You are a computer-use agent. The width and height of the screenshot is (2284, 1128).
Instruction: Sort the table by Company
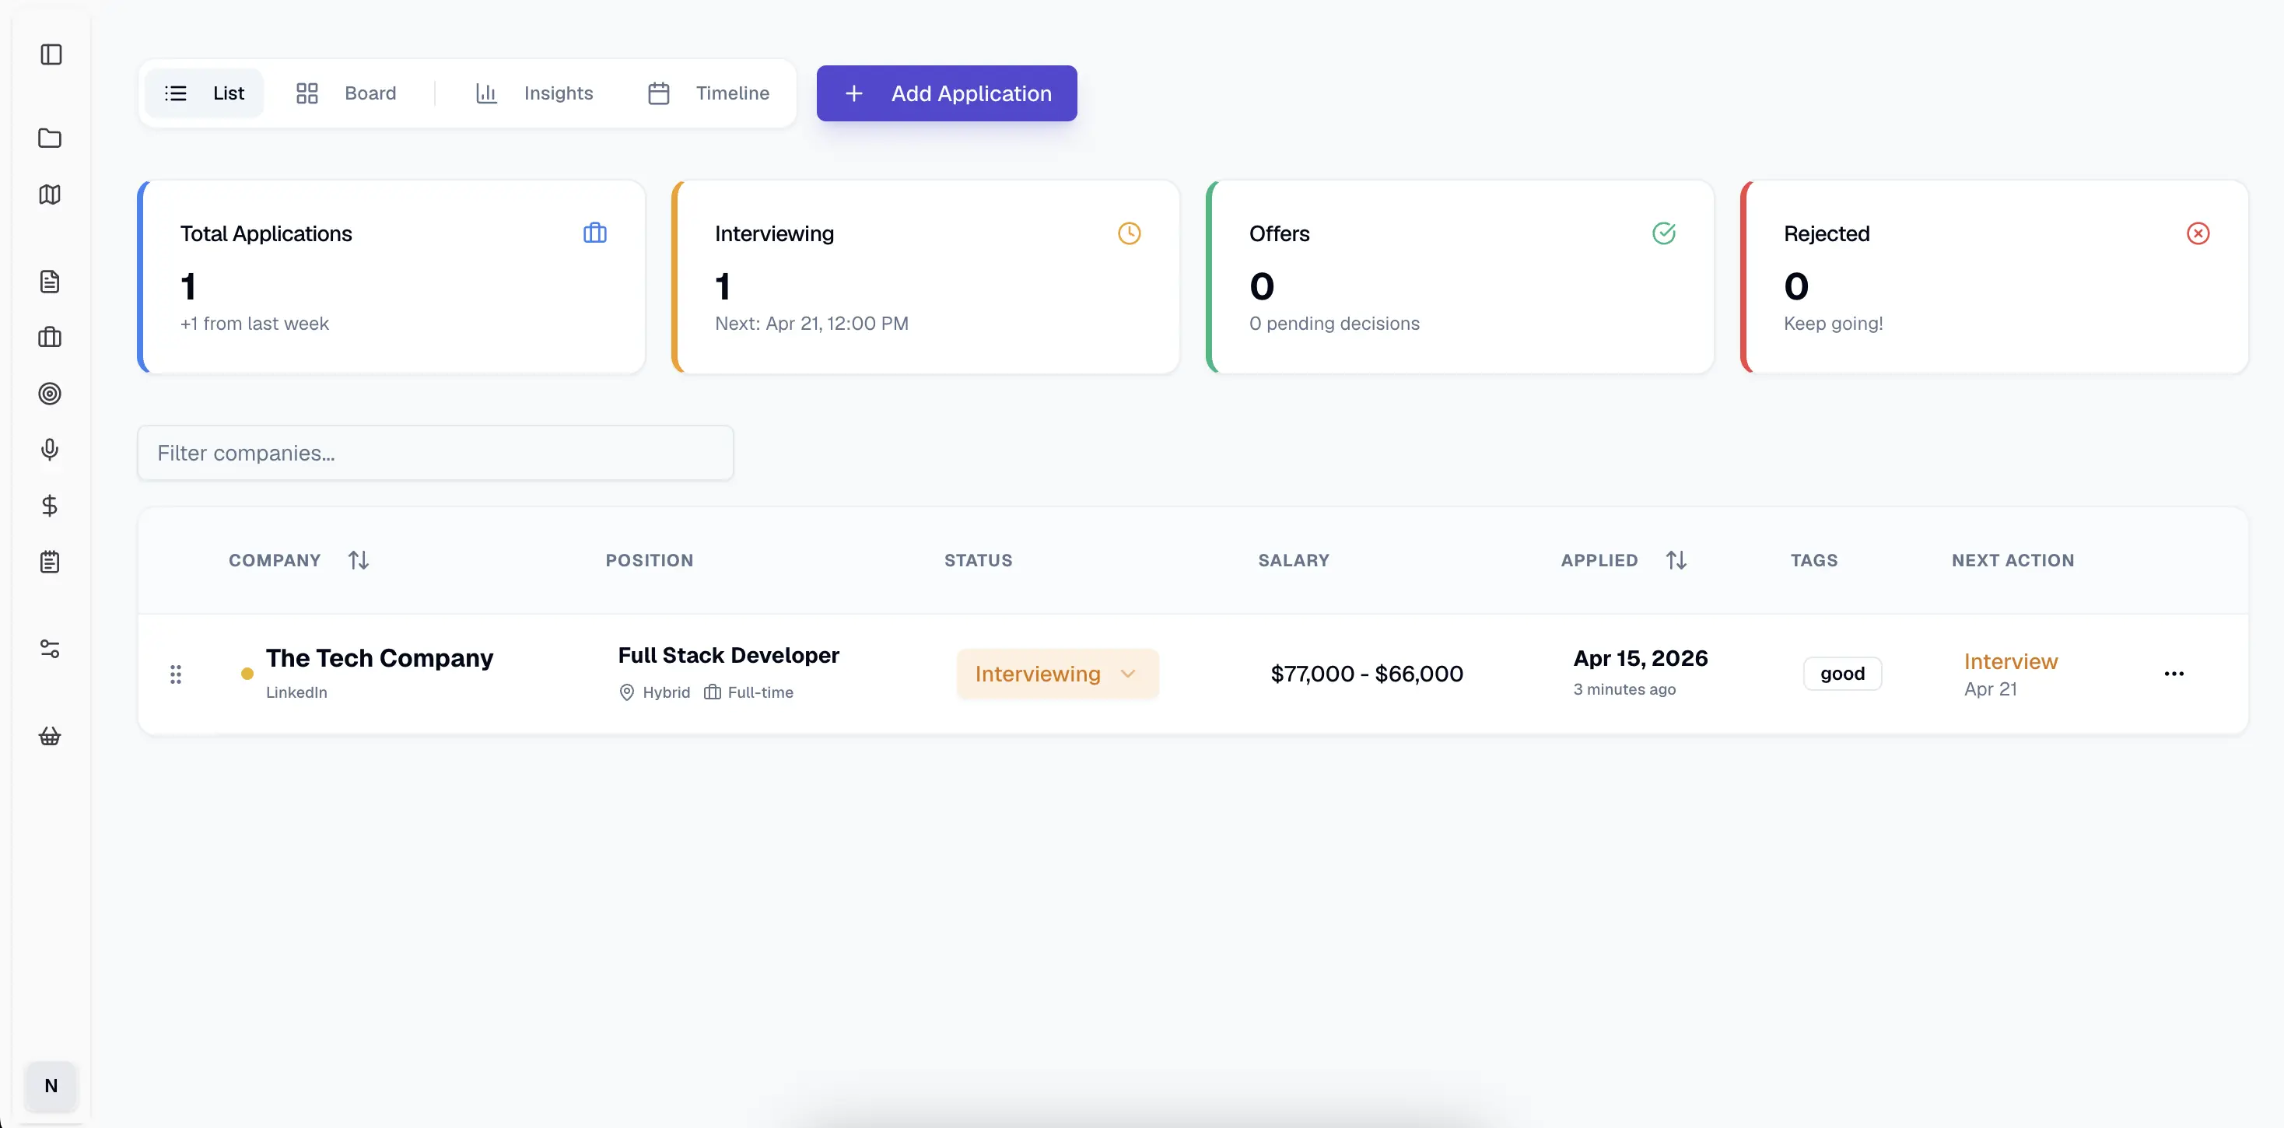point(358,559)
